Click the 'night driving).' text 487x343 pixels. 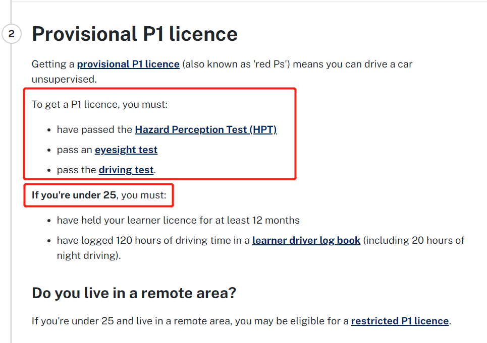(89, 256)
